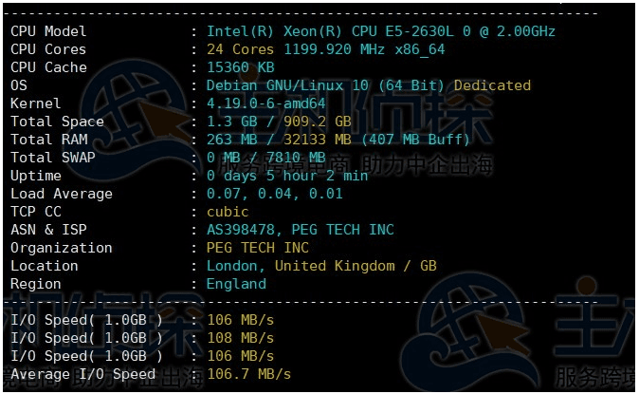639x394 pixels.
Task: Click the Load Average numbers
Action: [275, 194]
